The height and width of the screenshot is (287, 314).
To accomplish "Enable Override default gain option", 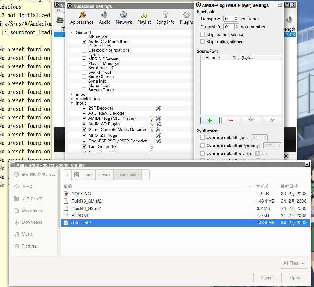I will tap(203, 137).
